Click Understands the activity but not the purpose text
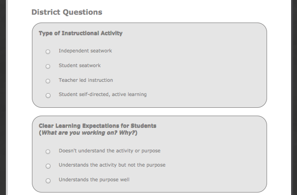This screenshot has height=195, width=297. (x=112, y=165)
